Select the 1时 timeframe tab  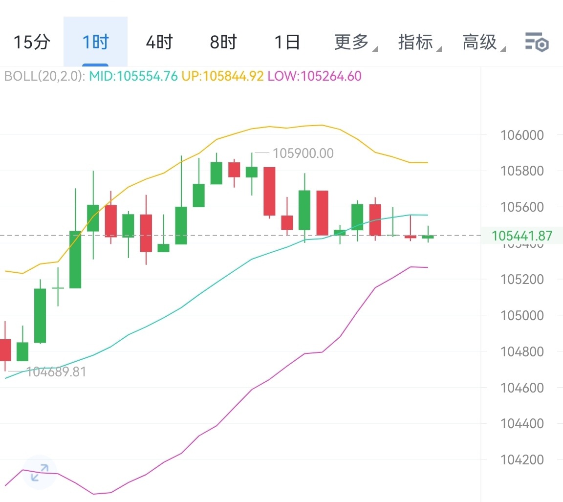(x=95, y=43)
